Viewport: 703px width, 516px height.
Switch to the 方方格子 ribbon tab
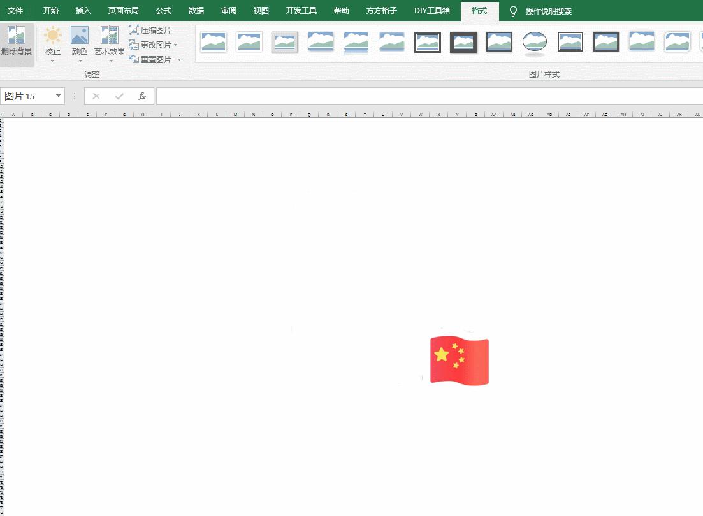coord(382,10)
